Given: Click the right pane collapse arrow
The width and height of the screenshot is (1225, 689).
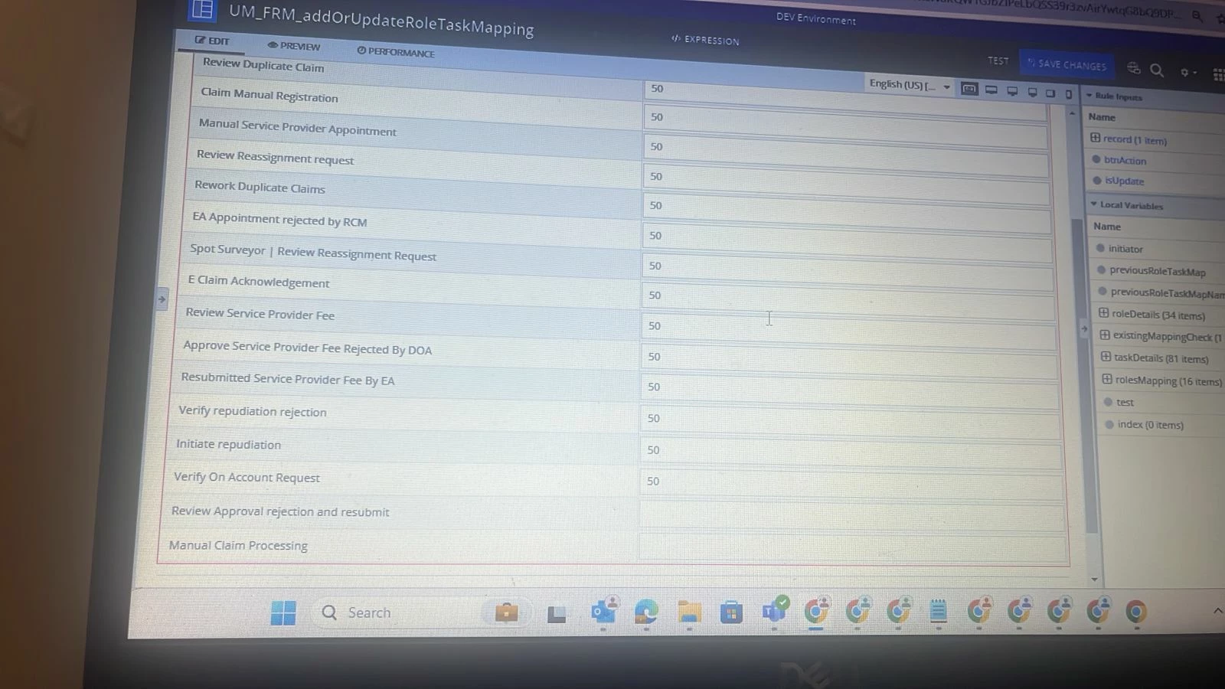Looking at the screenshot, I should tap(1084, 329).
